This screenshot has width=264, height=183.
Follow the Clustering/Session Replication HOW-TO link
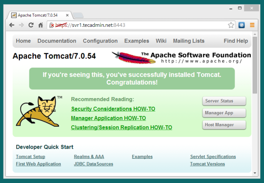121,128
